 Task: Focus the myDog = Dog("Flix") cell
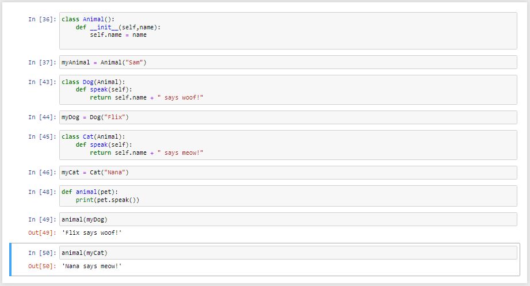(x=288, y=117)
